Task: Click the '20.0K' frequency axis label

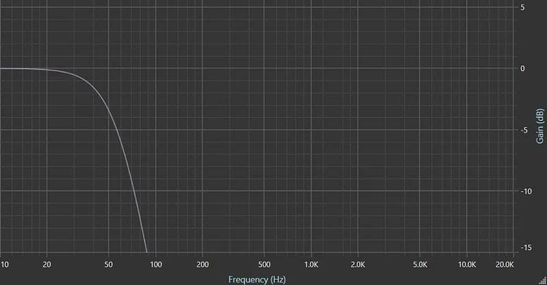Action: point(505,264)
